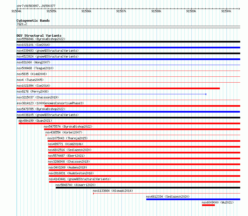Click the nsv499771 (Kidd2010b) label
248x216 pixels.
point(65,144)
